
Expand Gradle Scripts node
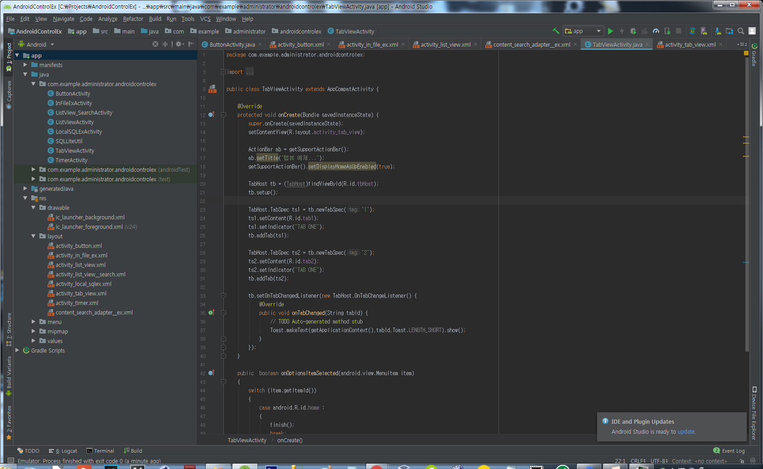coord(17,350)
